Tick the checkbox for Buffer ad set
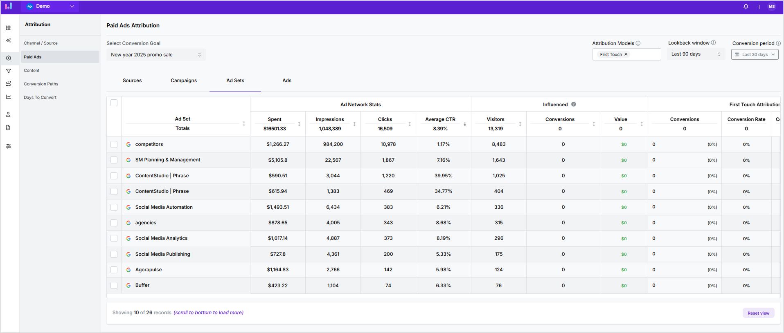 click(x=114, y=286)
